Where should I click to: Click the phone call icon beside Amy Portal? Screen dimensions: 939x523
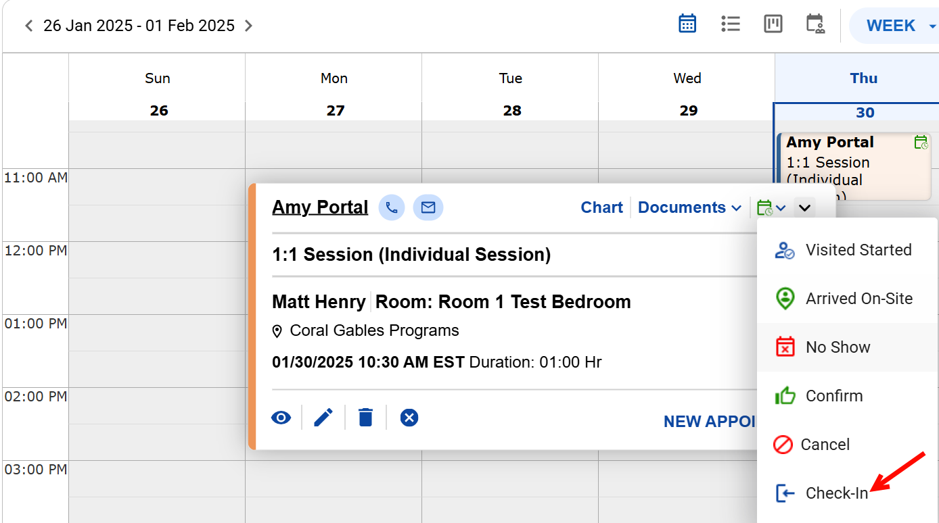tap(392, 207)
